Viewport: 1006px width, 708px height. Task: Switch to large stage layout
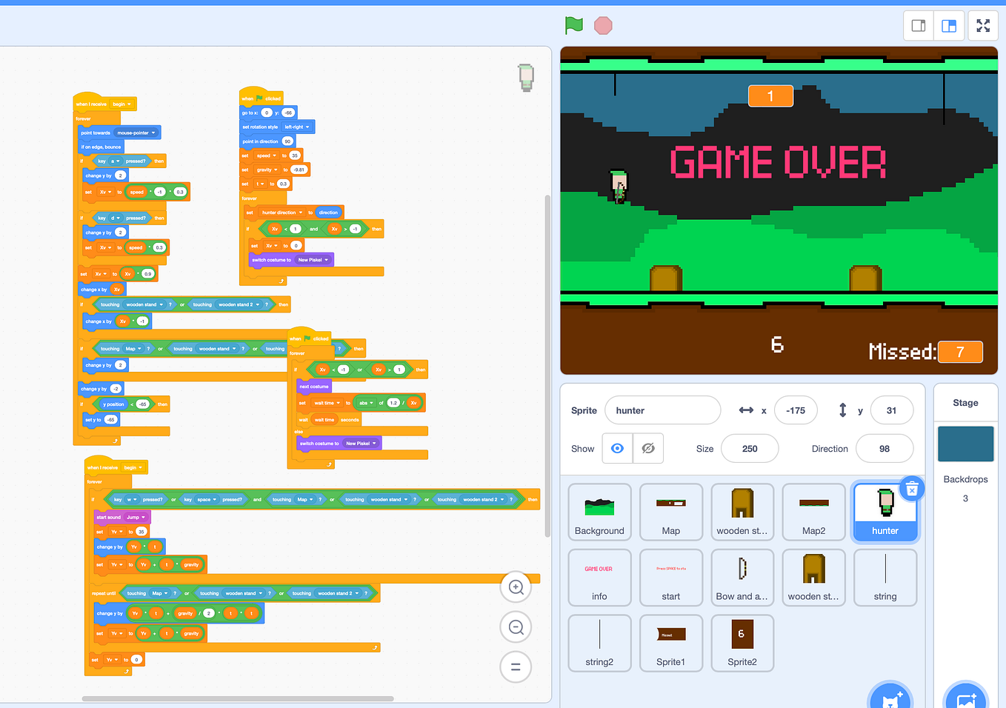[x=949, y=26]
